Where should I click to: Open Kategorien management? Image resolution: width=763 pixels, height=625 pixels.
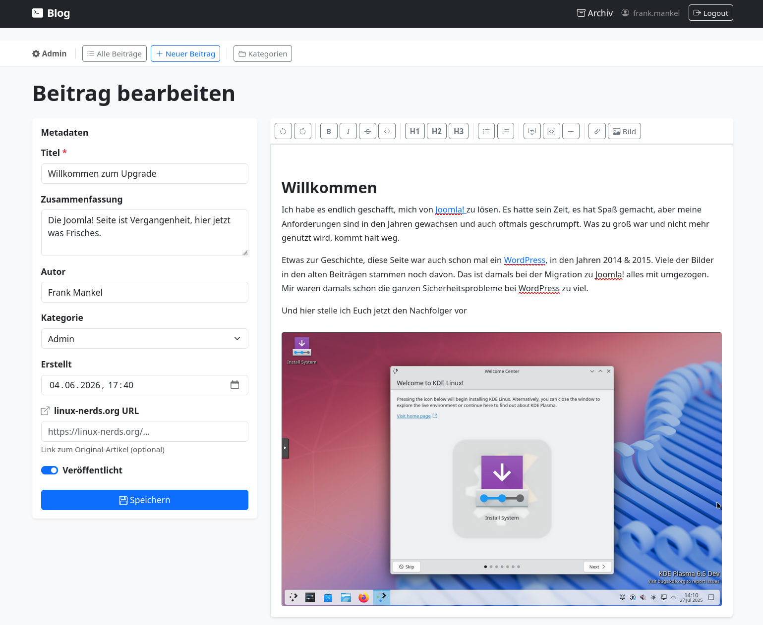click(x=263, y=53)
